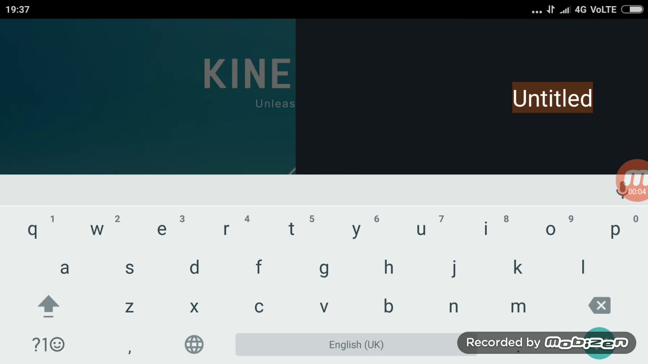The height and width of the screenshot is (364, 648).
Task: Check the battery icon in status bar
Action: click(x=632, y=10)
